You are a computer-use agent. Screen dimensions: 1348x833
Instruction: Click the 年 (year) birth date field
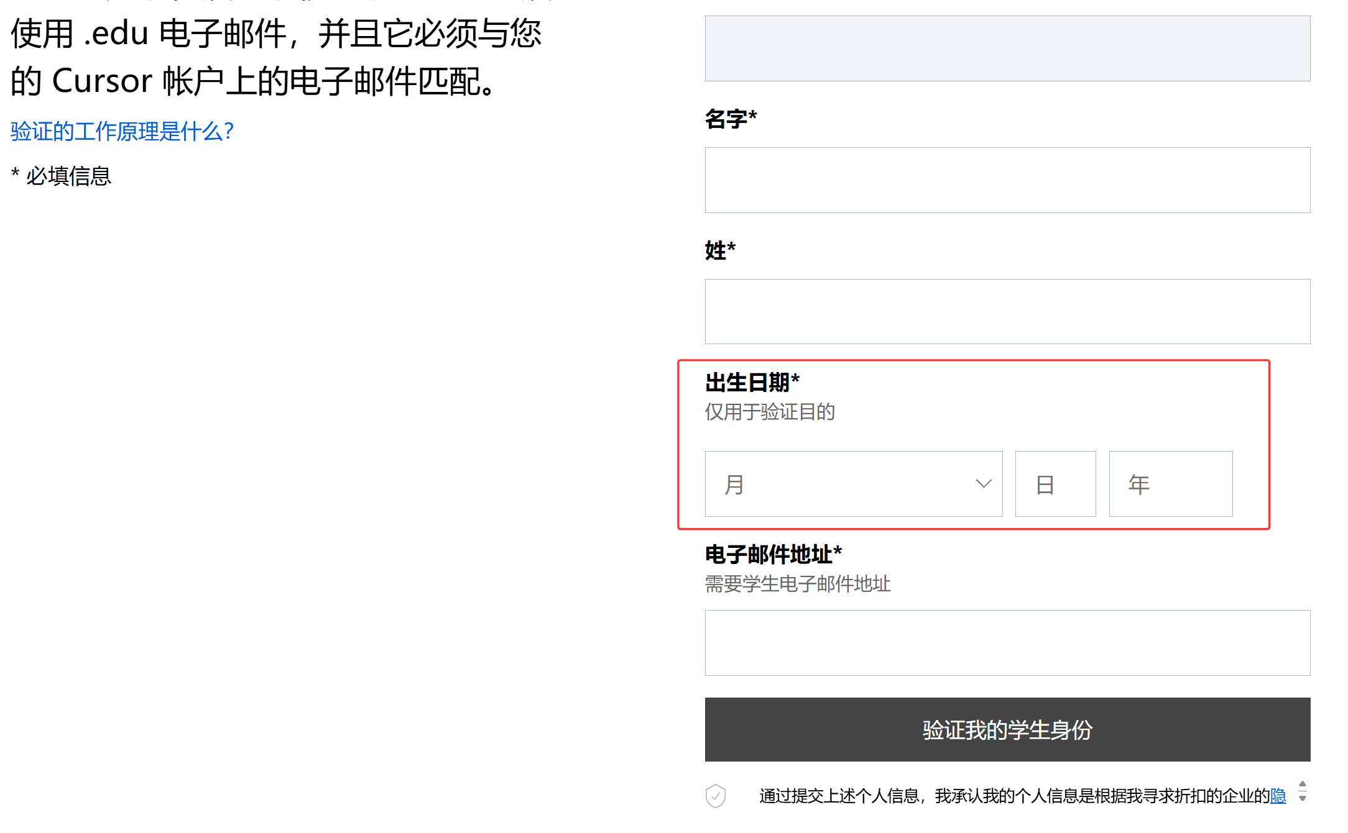point(1170,484)
